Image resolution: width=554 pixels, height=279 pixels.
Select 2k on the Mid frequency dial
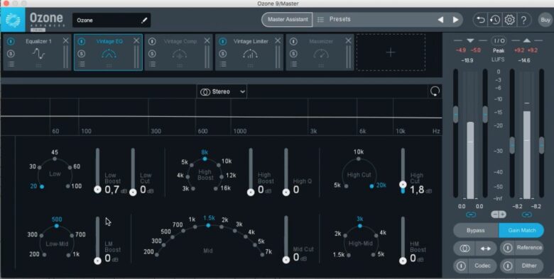pyautogui.click(x=222, y=227)
